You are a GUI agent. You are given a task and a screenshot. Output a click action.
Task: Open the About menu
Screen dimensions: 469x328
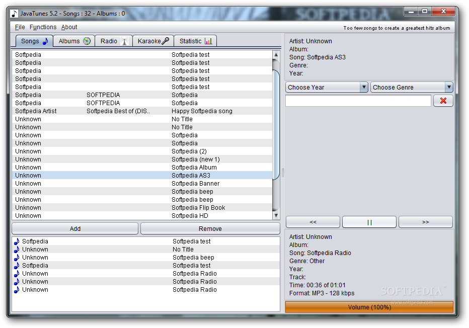pyautogui.click(x=69, y=27)
